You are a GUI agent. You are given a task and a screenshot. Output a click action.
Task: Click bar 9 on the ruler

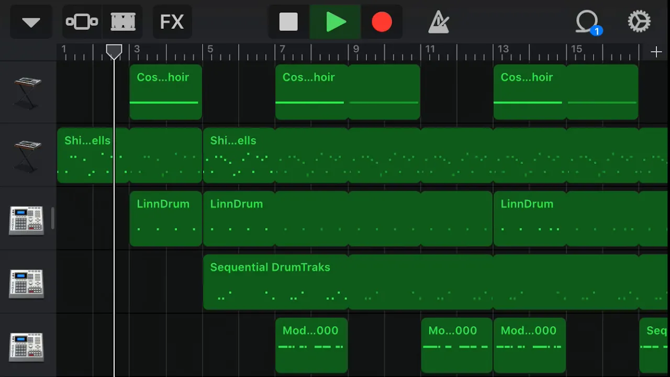[356, 49]
